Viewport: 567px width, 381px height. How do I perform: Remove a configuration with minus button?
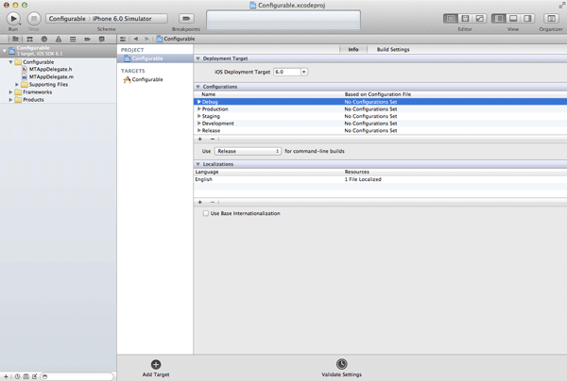[x=213, y=139]
